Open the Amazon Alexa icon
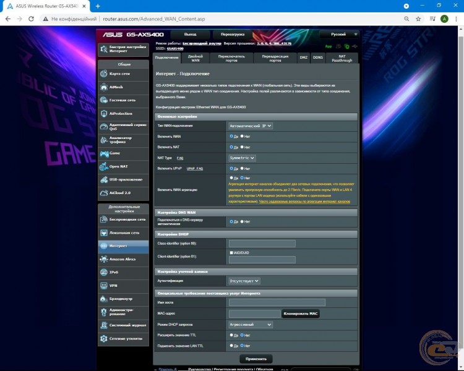Image resolution: width=464 pixels, height=371 pixels. (103, 259)
